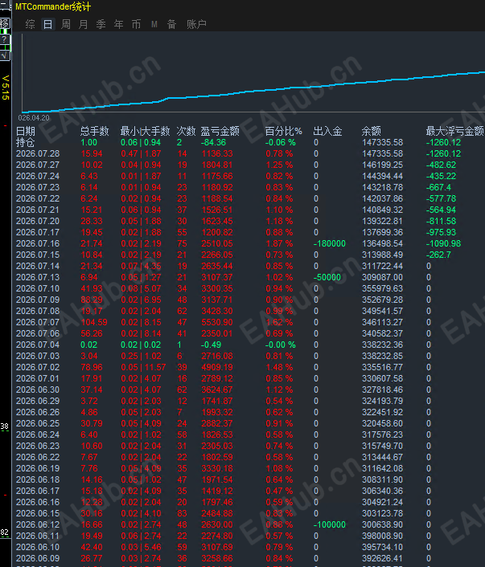Click total lots 104.59
The width and height of the screenshot is (485, 567).
click(x=94, y=322)
